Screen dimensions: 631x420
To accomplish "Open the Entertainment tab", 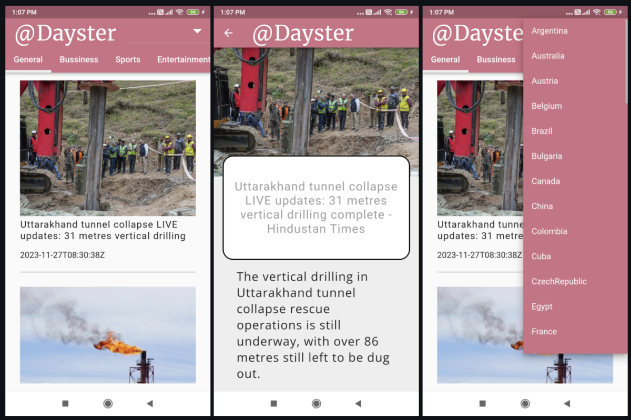I will (x=184, y=59).
